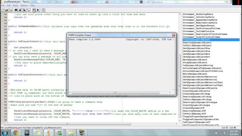Screen dimensions: 242x136
Task: Select CreateDynamicPickup in function list
Action: click(197, 94)
